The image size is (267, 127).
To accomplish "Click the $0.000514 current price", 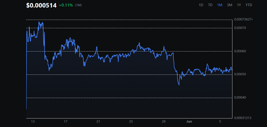I will (x=41, y=5).
